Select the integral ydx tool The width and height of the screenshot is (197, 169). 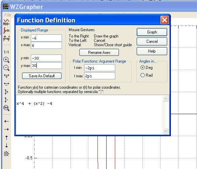click(6, 30)
